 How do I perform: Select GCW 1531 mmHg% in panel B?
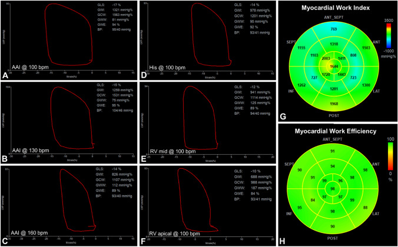click(x=122, y=95)
